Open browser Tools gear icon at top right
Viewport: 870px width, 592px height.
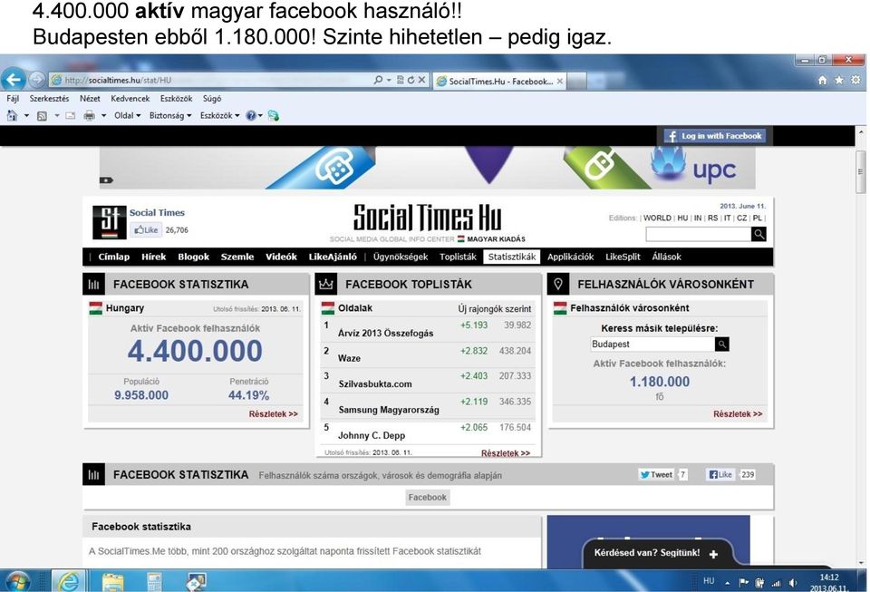click(x=855, y=81)
